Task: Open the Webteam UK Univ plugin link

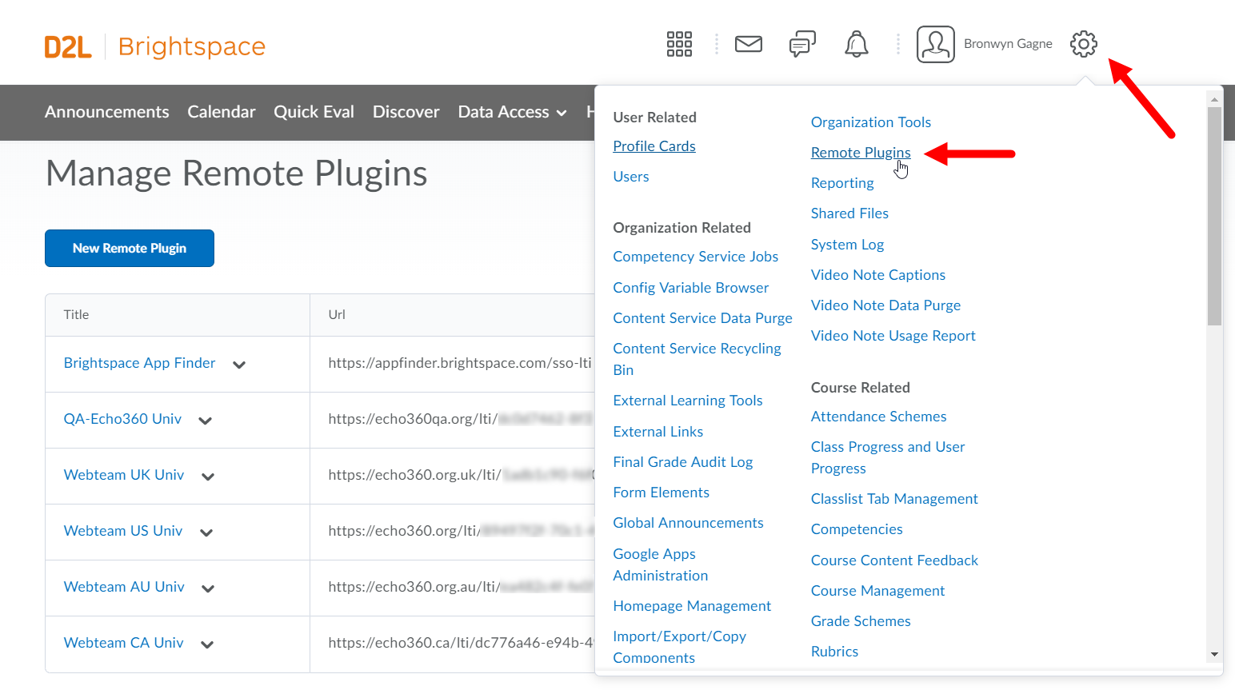Action: pos(124,475)
